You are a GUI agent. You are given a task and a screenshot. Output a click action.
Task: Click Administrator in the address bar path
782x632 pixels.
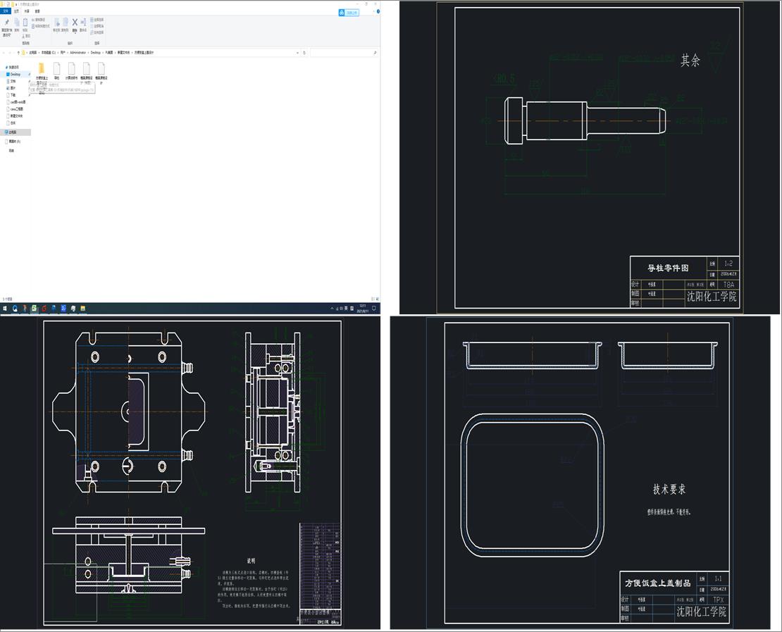[x=77, y=53]
